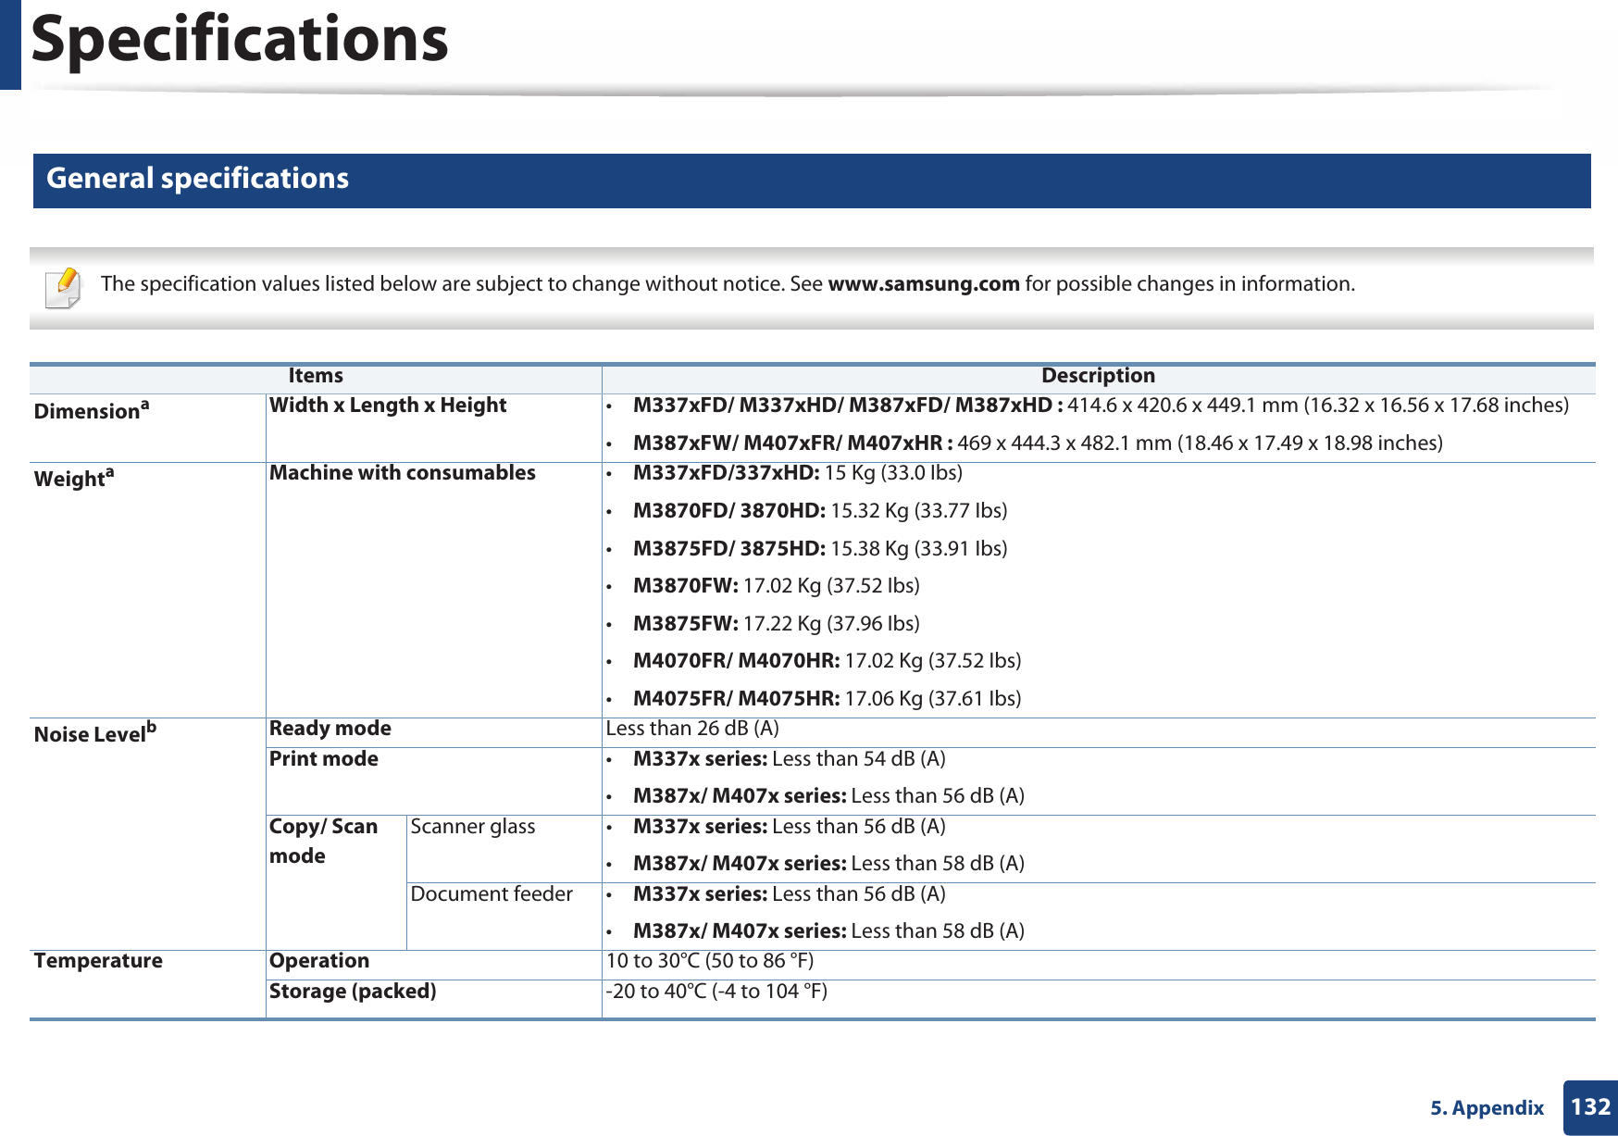Select 'Width x Length x Height' cell

pyautogui.click(x=388, y=406)
